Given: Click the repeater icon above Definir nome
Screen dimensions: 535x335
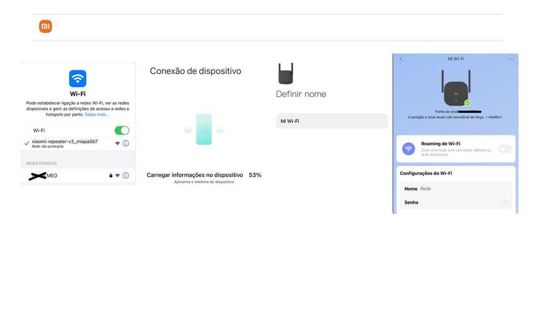Looking at the screenshot, I should [x=286, y=73].
